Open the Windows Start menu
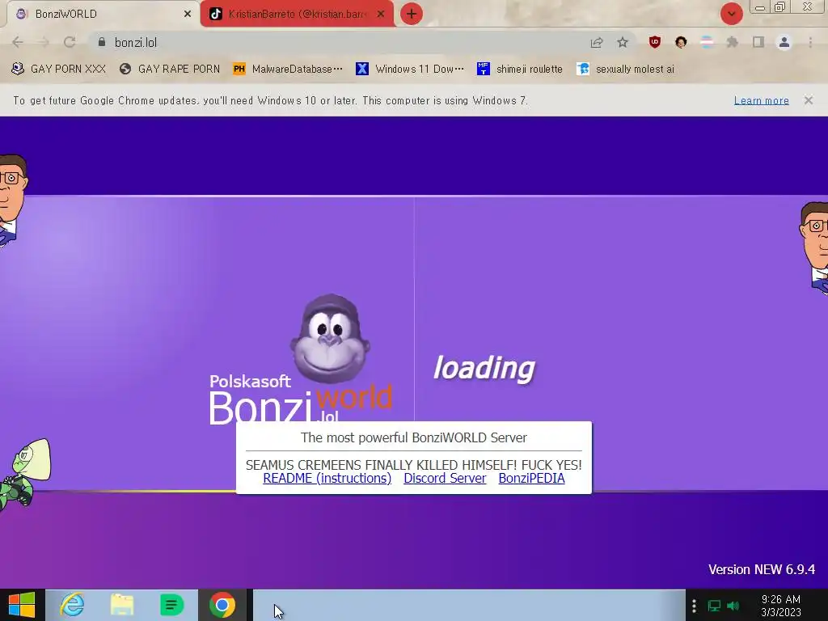828x621 pixels. coord(22,605)
